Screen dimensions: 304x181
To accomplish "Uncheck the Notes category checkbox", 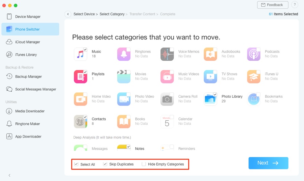I will 128,147.
